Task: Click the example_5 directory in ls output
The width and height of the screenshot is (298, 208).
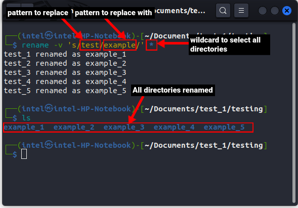Action: coord(224,128)
